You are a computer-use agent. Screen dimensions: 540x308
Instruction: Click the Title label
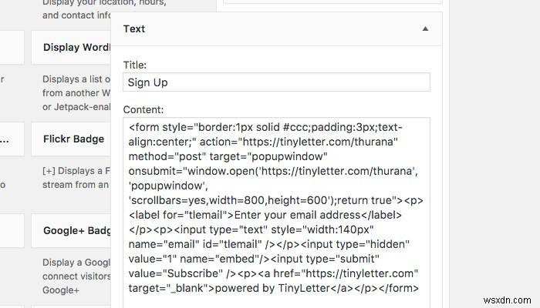pos(134,65)
